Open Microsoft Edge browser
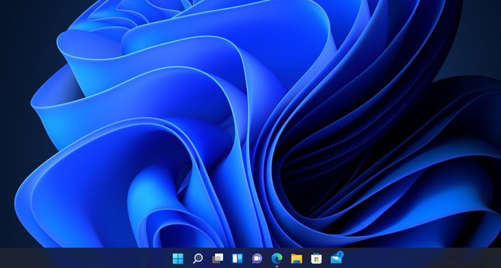The image size is (501, 268). 277,258
